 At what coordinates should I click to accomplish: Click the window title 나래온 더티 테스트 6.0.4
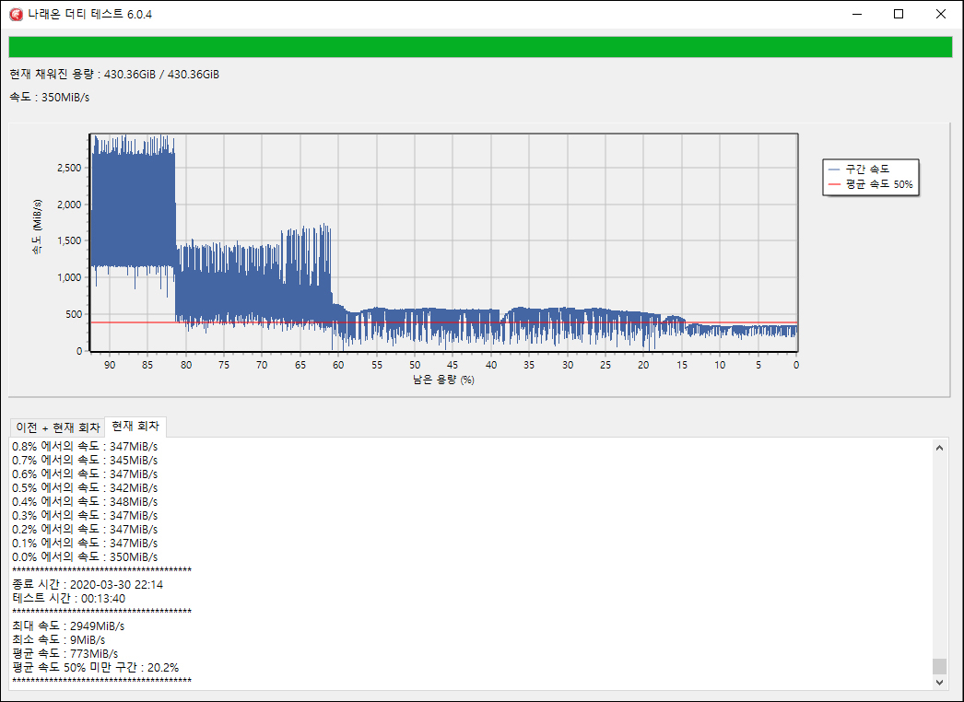(89, 14)
